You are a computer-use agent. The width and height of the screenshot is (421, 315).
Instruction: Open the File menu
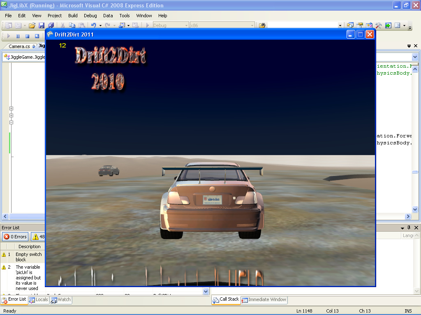pyautogui.click(x=8, y=16)
